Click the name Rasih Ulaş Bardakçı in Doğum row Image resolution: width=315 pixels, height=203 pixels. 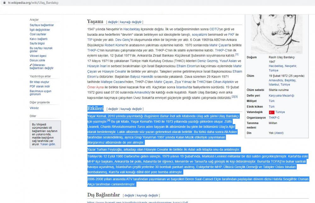point(282,57)
